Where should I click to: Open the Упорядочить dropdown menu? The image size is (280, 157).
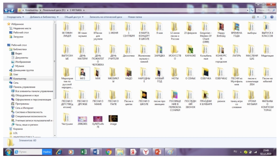pos(15,17)
